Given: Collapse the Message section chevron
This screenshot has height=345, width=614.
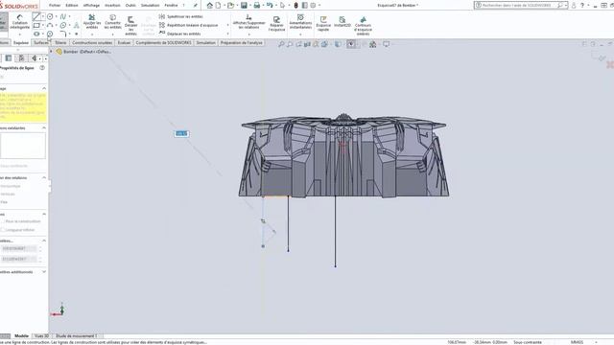Looking at the screenshot, I should click(44, 88).
